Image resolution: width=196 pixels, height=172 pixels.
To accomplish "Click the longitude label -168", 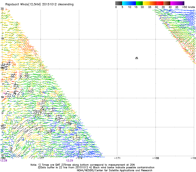I will pos(156,158).
